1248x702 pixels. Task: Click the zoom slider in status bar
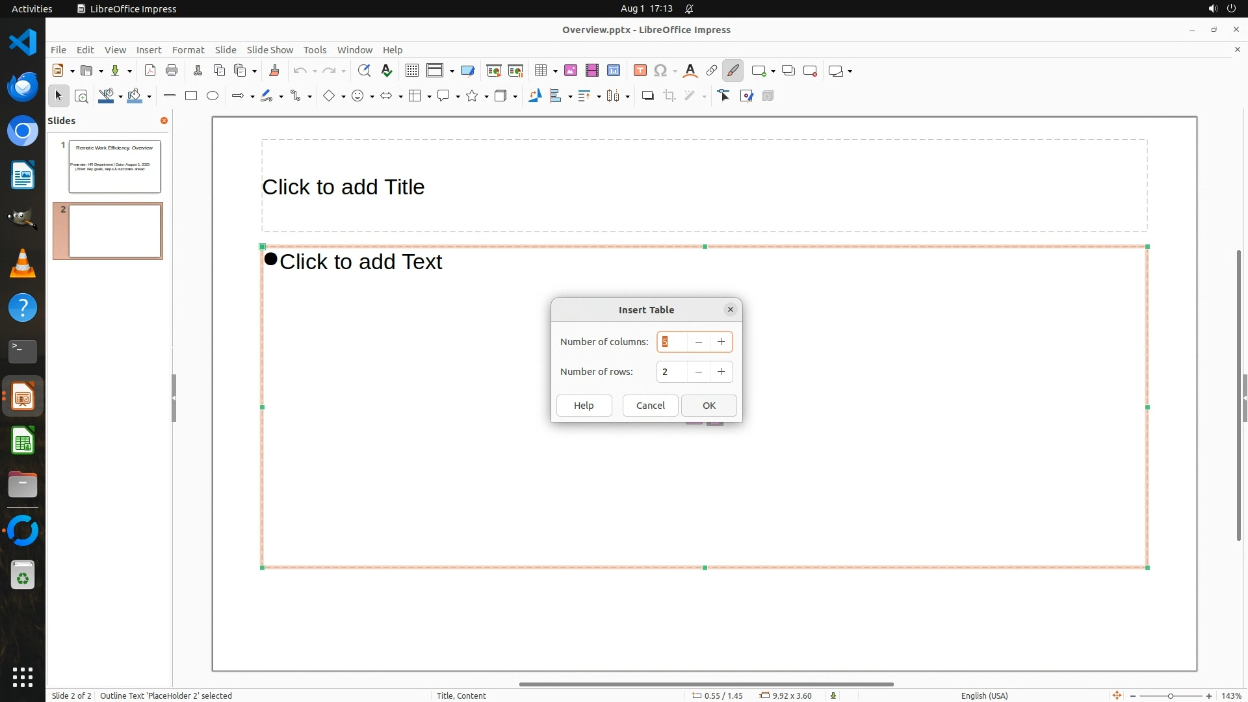coord(1170,696)
